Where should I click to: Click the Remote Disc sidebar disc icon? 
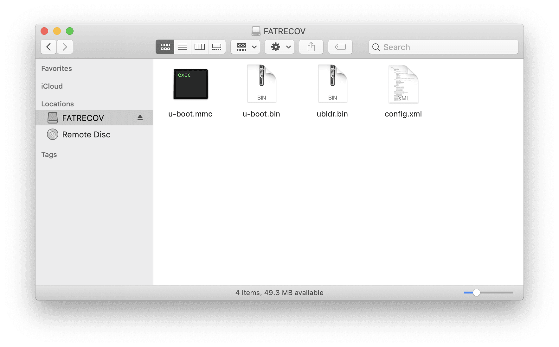[x=53, y=135]
